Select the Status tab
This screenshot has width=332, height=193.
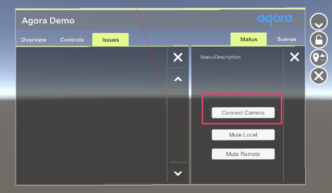click(x=249, y=39)
